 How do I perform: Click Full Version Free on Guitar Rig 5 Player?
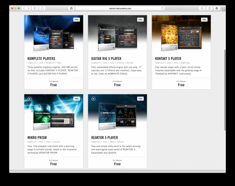117,84
